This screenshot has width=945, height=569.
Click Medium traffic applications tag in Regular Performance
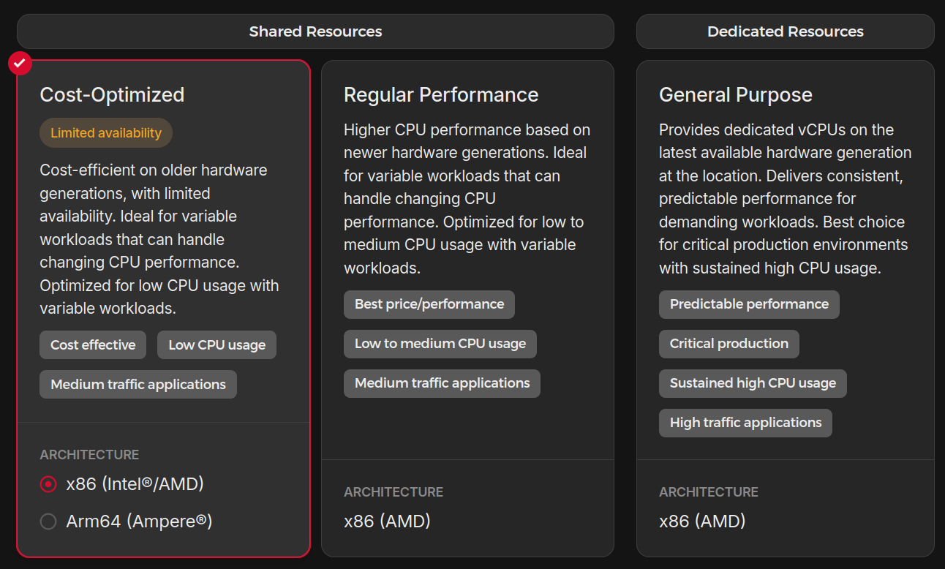(x=442, y=383)
